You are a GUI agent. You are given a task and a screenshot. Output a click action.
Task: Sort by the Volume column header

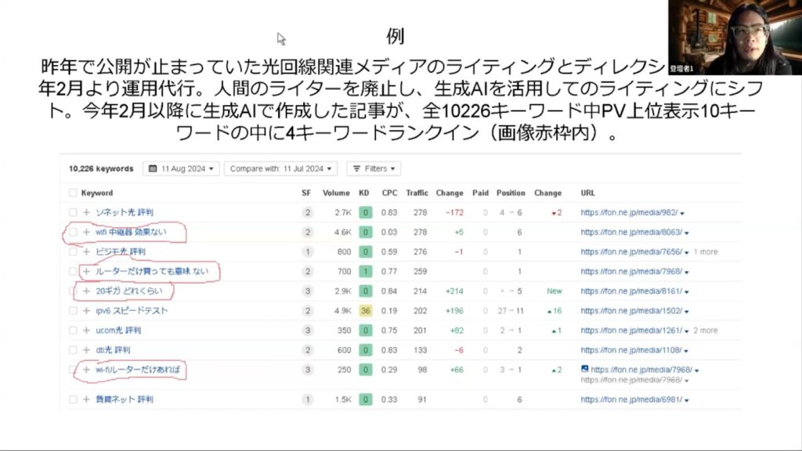(336, 193)
